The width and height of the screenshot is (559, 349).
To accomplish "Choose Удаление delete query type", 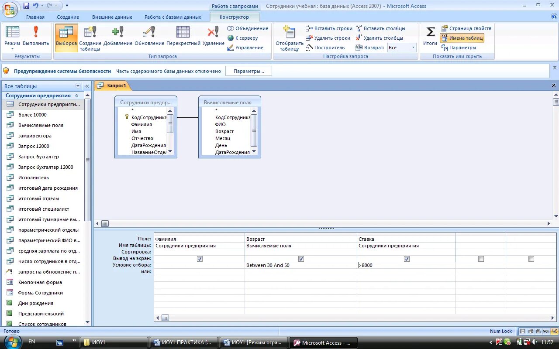I will pos(213,36).
